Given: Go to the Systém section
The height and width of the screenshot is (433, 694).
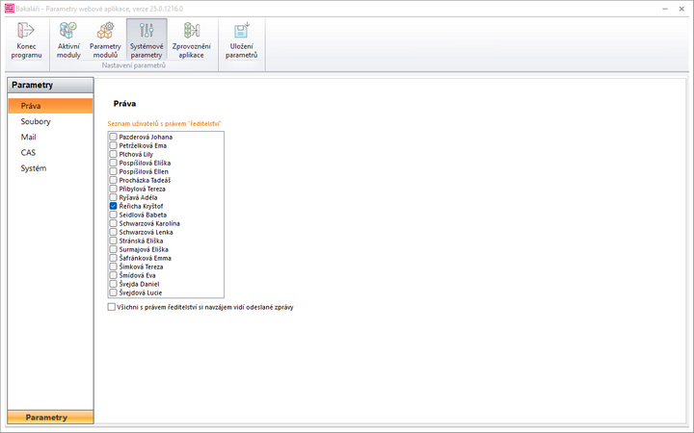Looking at the screenshot, I should [34, 168].
